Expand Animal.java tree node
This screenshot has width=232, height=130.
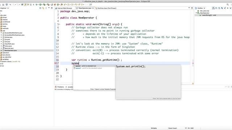click(1, 37)
